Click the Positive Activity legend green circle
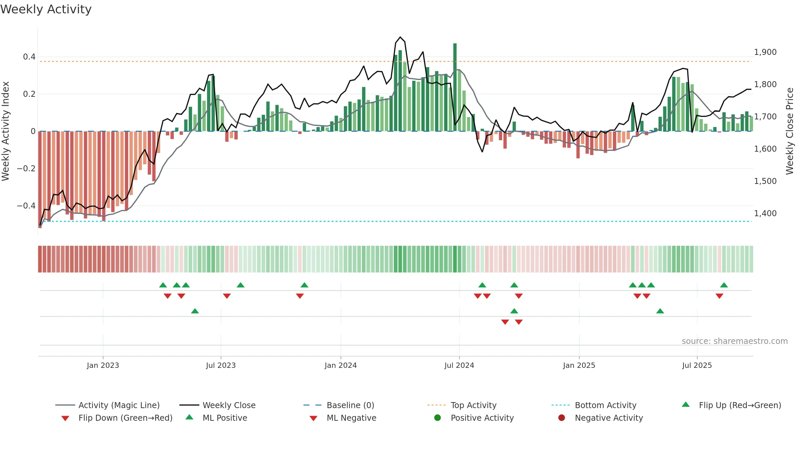Image resolution: width=799 pixels, height=449 pixels. tap(437, 418)
